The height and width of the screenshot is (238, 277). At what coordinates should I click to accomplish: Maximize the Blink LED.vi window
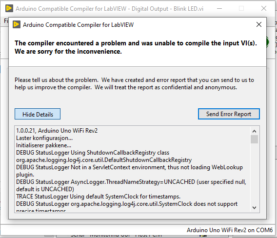tap(241, 8)
